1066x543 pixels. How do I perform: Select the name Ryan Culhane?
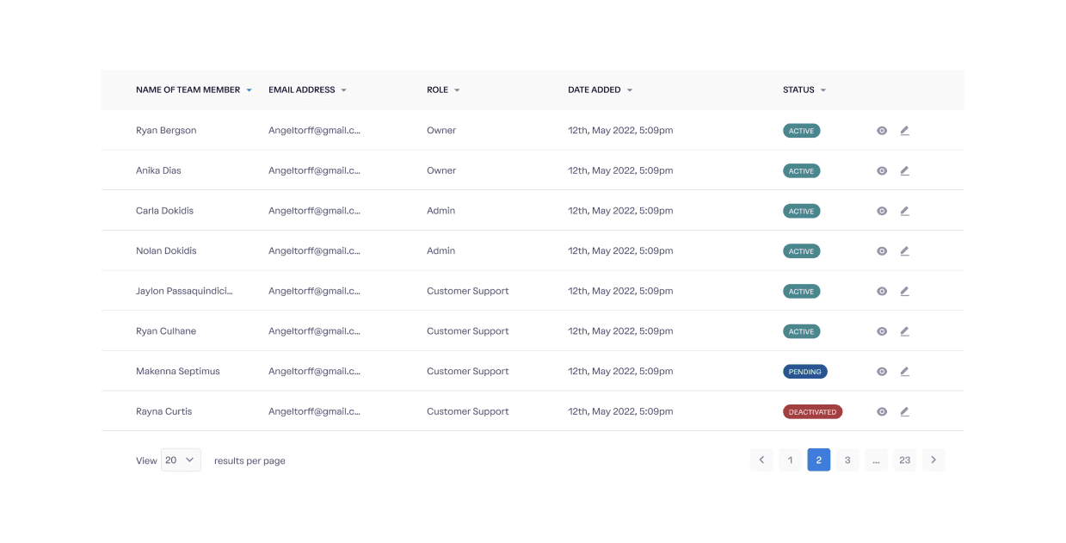166,331
